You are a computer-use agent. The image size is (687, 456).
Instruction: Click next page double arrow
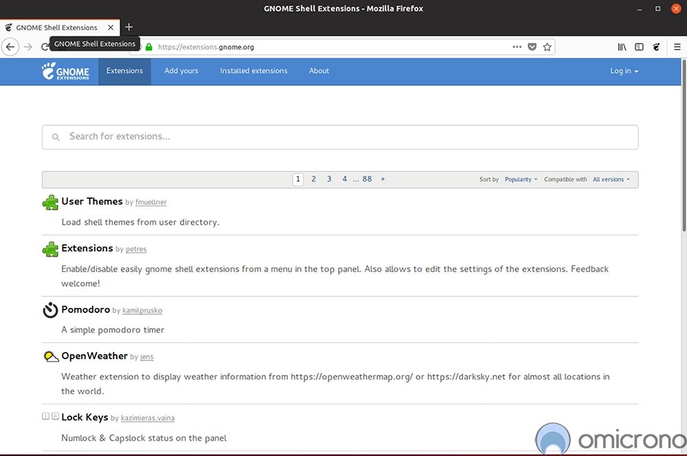tap(383, 179)
